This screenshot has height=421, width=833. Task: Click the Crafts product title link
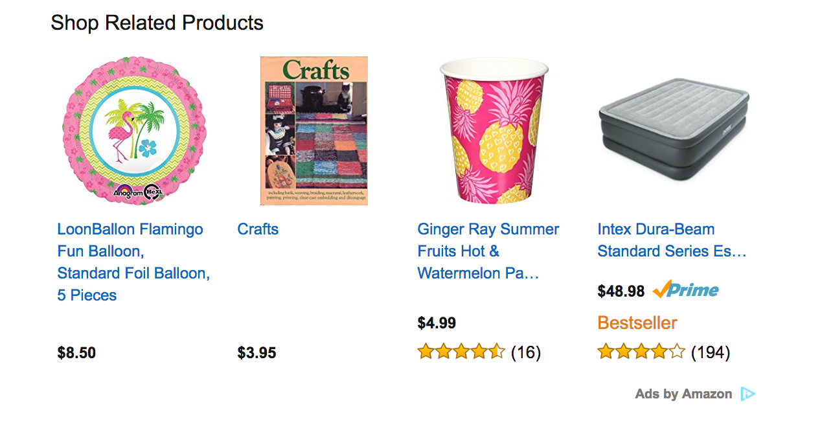(x=258, y=229)
